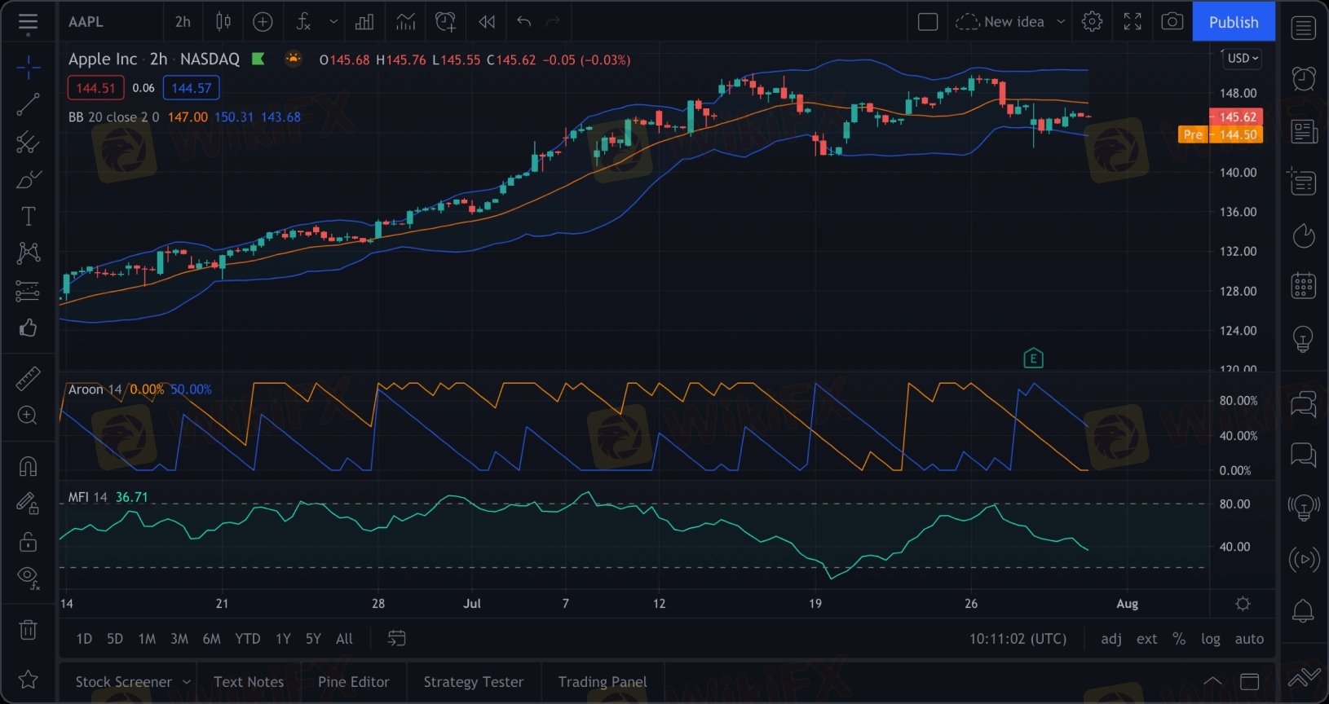Image resolution: width=1329 pixels, height=704 pixels.
Task: Expand the New idea dropdown arrow
Action: pyautogui.click(x=1061, y=22)
